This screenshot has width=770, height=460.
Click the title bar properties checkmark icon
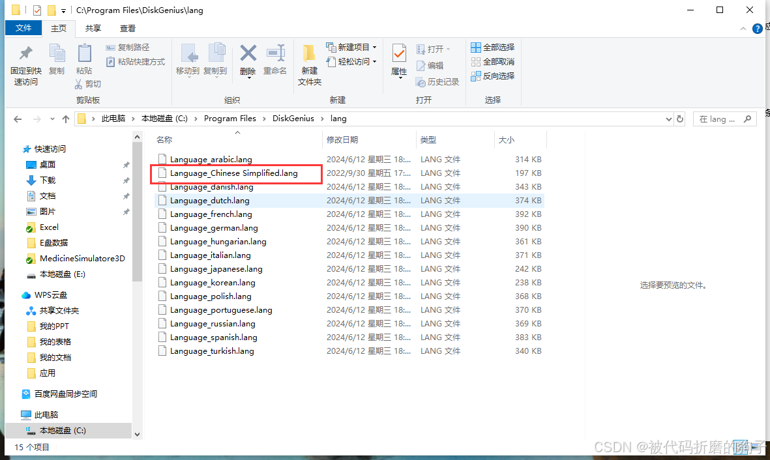pyautogui.click(x=37, y=10)
